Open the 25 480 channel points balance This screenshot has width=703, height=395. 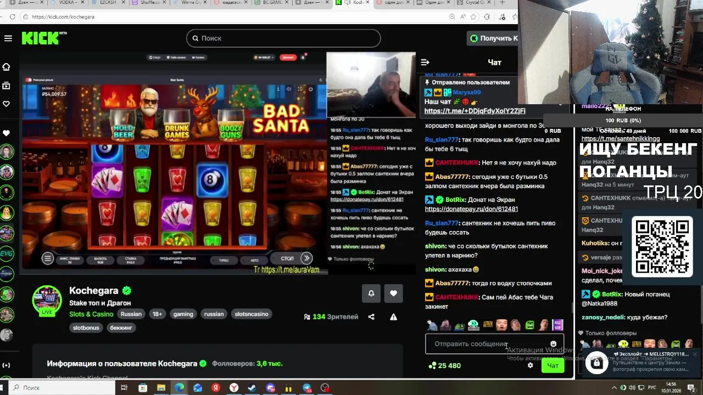click(445, 365)
